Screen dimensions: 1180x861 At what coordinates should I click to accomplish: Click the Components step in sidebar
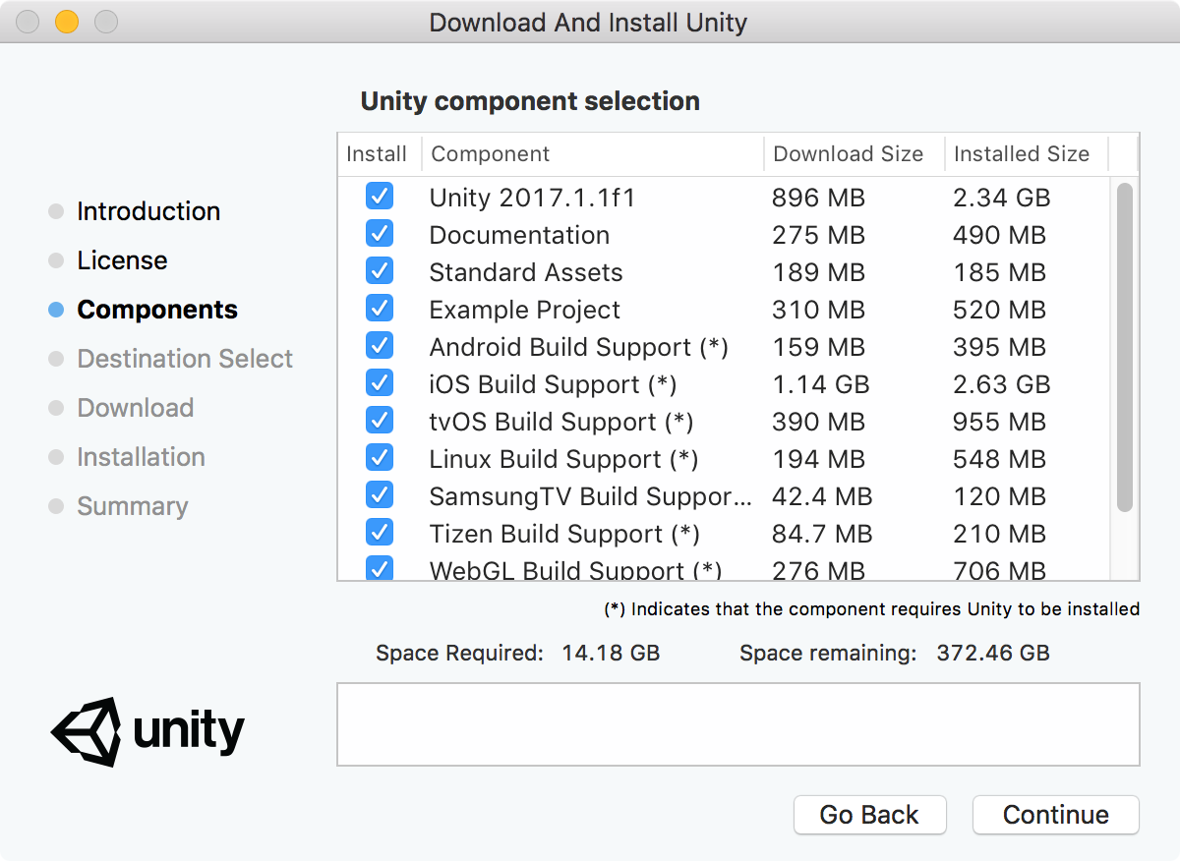point(157,310)
